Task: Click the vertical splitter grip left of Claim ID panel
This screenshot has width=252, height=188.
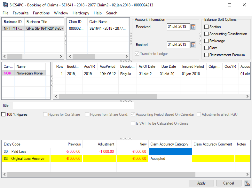Action: 65,38
